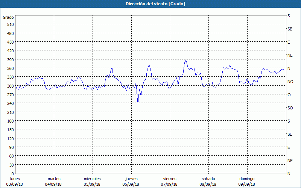Click the 'N' compass label at 0 level
The width and height of the screenshot is (301, 188).
tap(289, 174)
